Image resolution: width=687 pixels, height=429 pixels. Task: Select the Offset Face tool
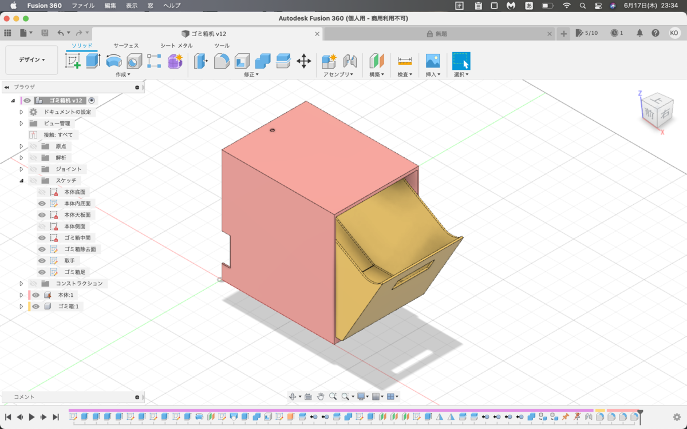283,61
